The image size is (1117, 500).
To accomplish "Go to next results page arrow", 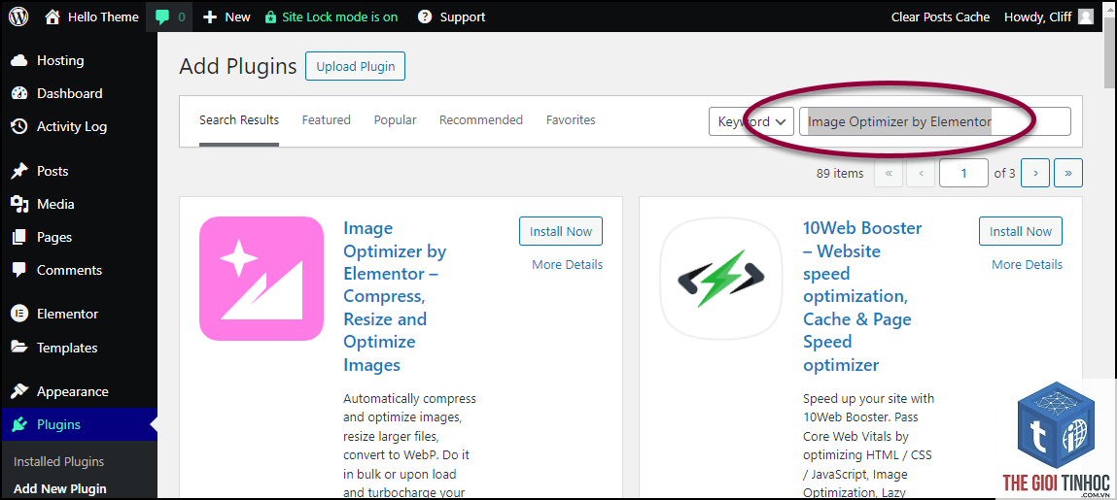I will (x=1035, y=173).
